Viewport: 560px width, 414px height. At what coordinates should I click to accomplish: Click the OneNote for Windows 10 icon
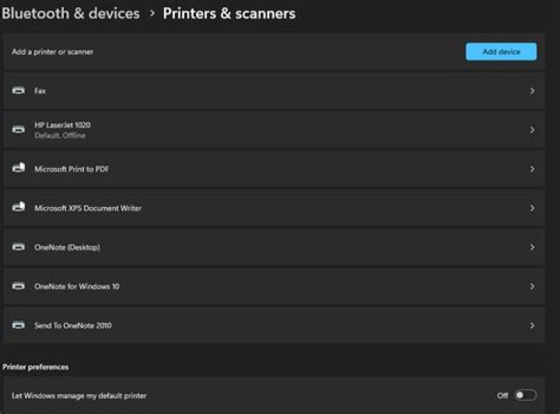19,286
